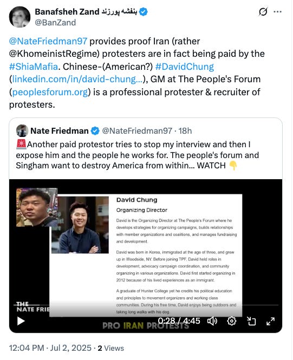
Task: Play the embedded video
Action: [x=21, y=321]
